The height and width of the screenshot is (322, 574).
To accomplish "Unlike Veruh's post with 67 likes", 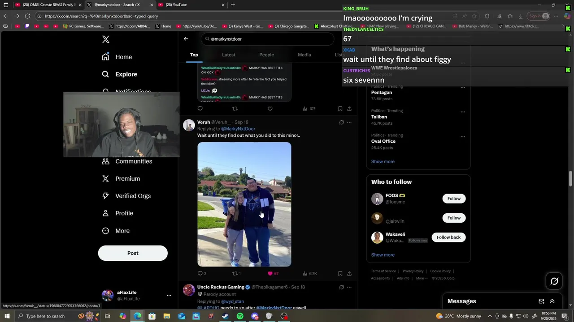I will coord(273,273).
